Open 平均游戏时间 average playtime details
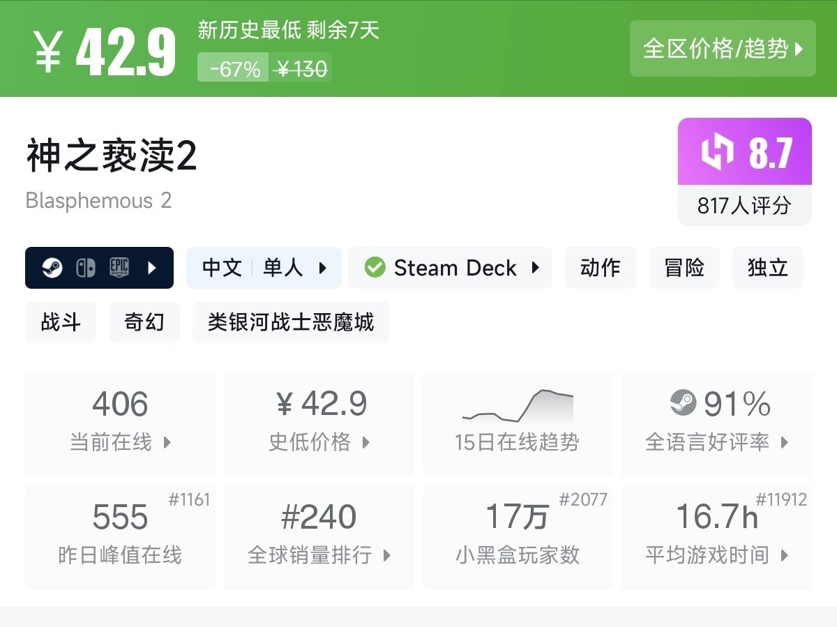 (716, 537)
